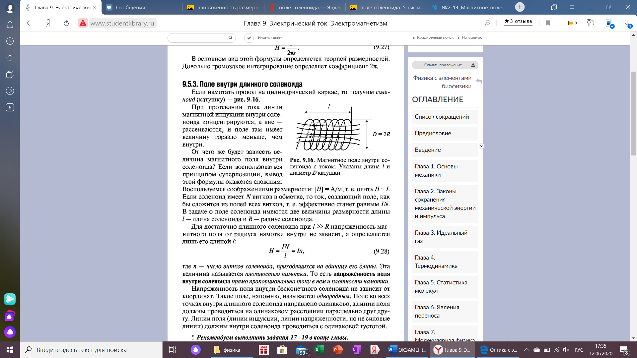Bookmark this page with the bookmark icon
This screenshot has height=358, width=637.
tap(548, 23)
